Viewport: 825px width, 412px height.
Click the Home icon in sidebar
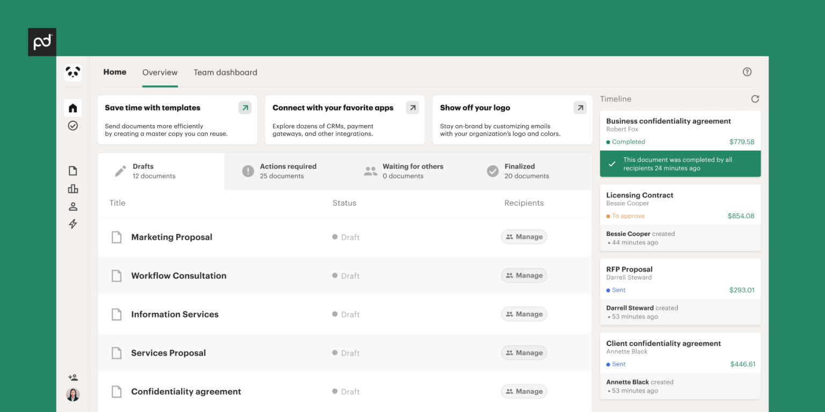point(73,108)
